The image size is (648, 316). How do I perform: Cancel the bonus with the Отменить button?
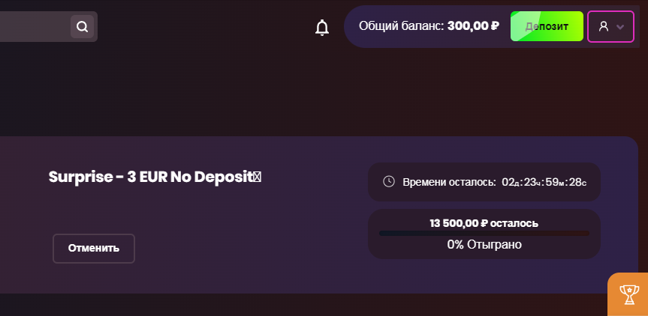pyautogui.click(x=94, y=249)
